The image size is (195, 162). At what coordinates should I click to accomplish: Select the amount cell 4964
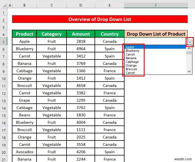[81, 49]
